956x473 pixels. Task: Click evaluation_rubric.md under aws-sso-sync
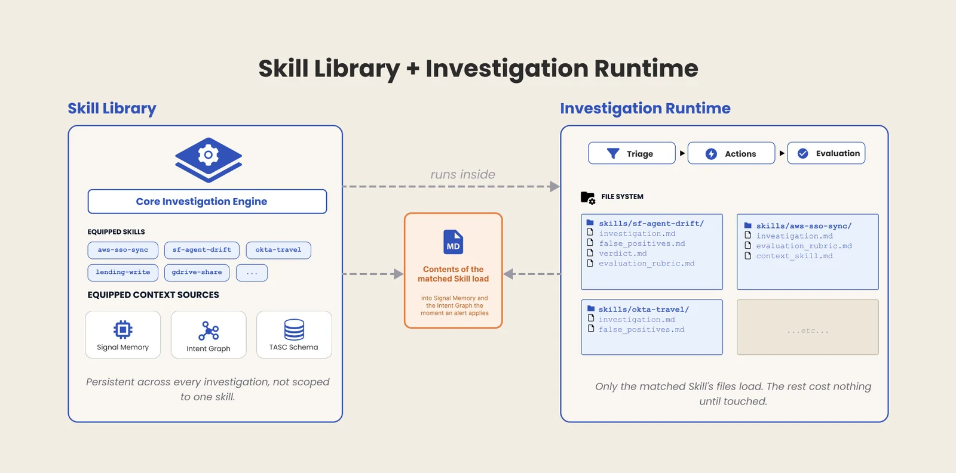(x=804, y=246)
